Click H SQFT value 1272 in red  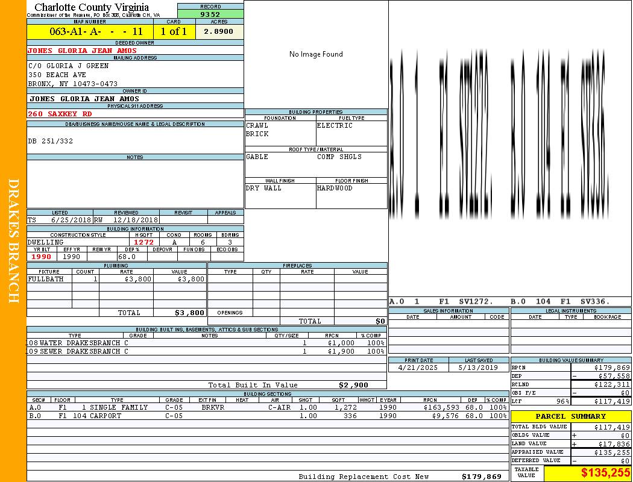[x=143, y=242]
